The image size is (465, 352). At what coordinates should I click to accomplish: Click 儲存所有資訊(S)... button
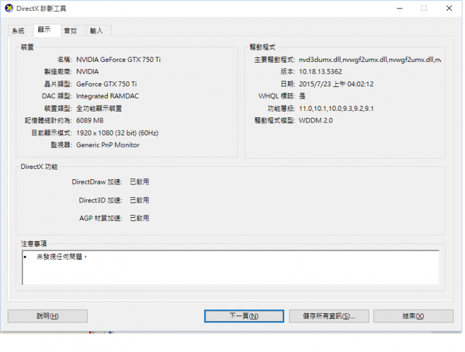pos(329,316)
